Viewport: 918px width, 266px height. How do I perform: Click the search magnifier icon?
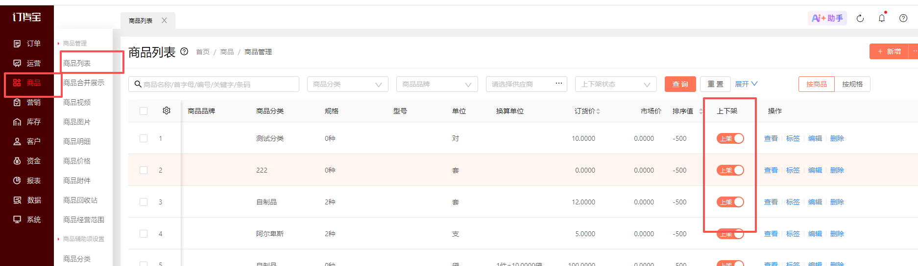[138, 84]
